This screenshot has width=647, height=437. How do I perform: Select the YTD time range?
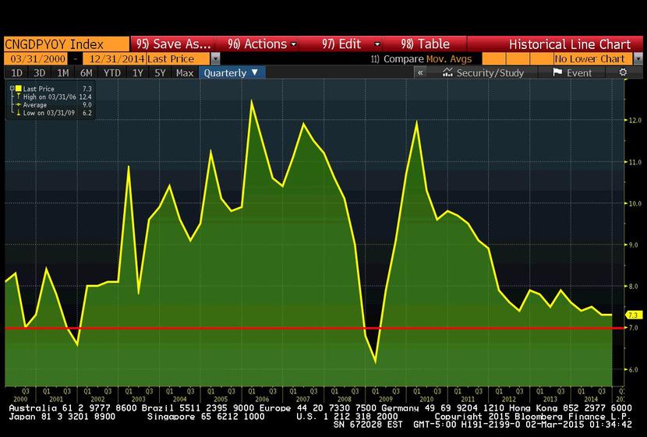point(112,72)
